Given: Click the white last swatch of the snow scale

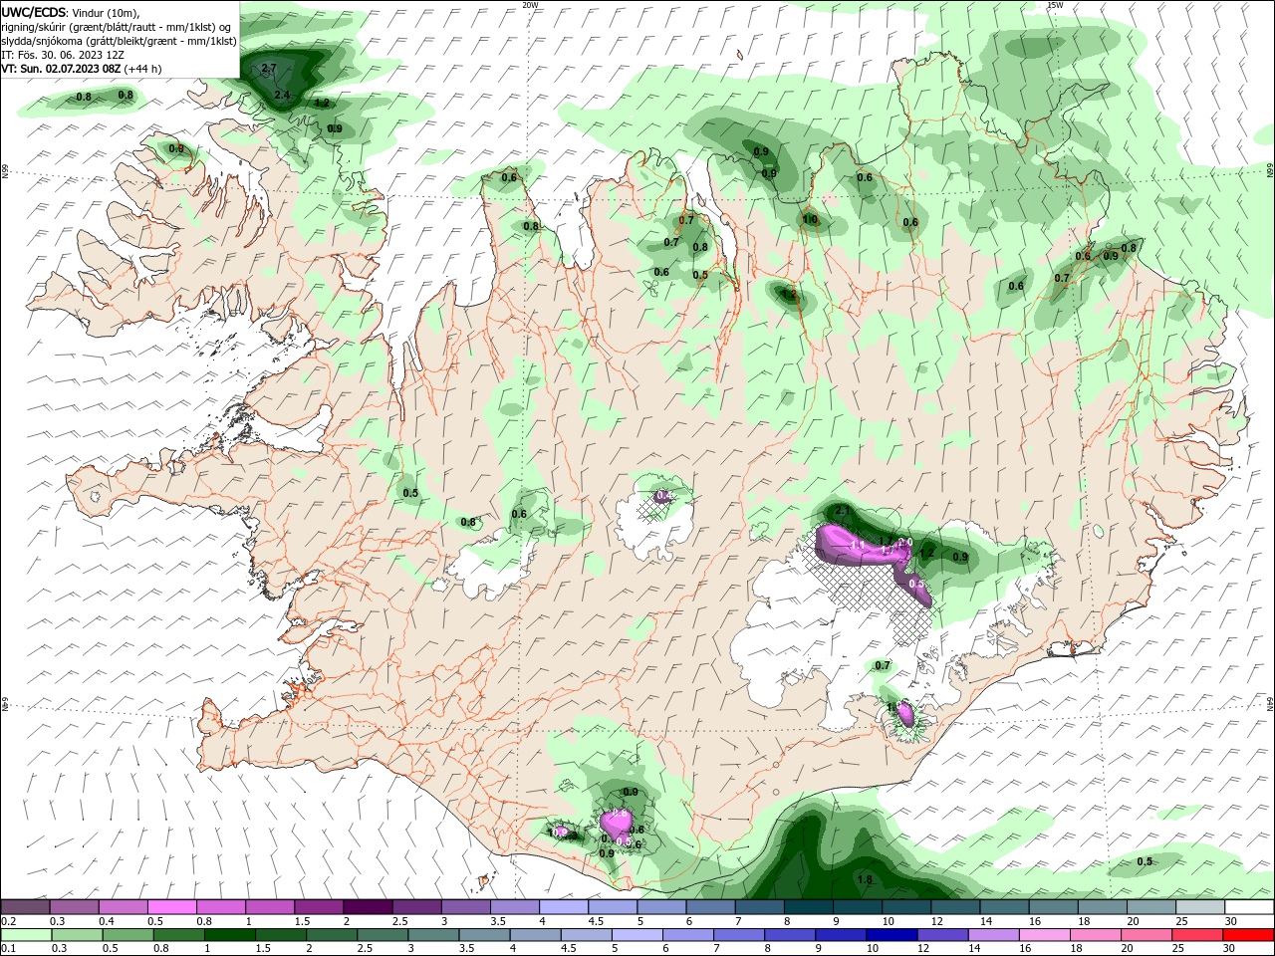Looking at the screenshot, I should 1249,907.
